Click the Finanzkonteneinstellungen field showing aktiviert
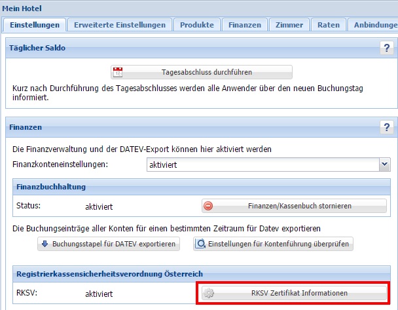Viewport: 398px width, 310px height. pyautogui.click(x=262, y=165)
